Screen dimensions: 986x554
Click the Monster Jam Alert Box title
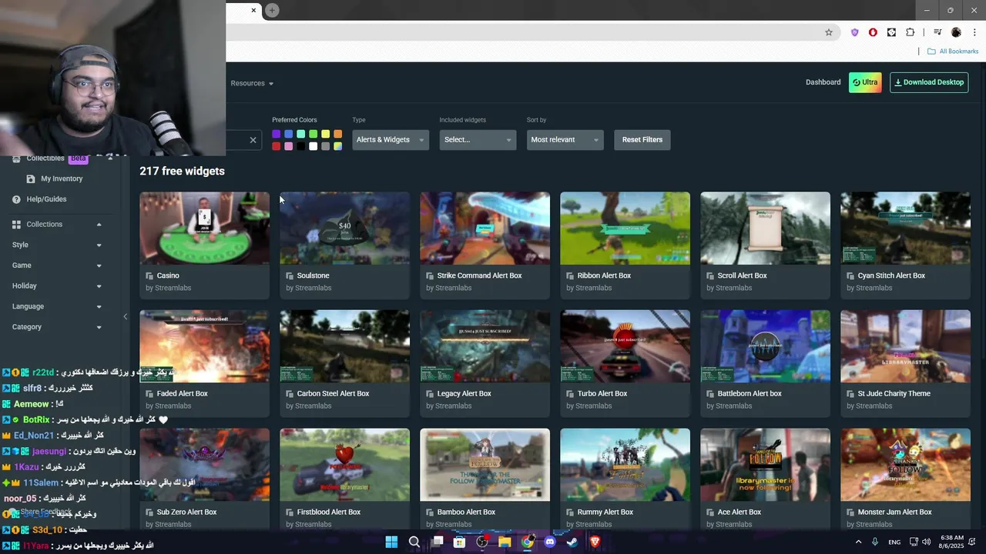pos(894,512)
